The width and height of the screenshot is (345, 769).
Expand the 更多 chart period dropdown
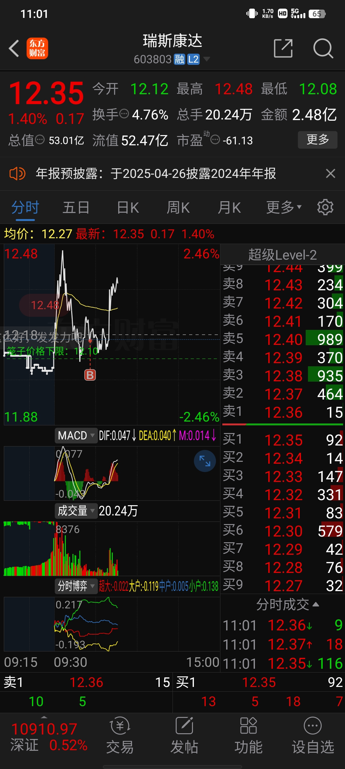[x=284, y=208]
